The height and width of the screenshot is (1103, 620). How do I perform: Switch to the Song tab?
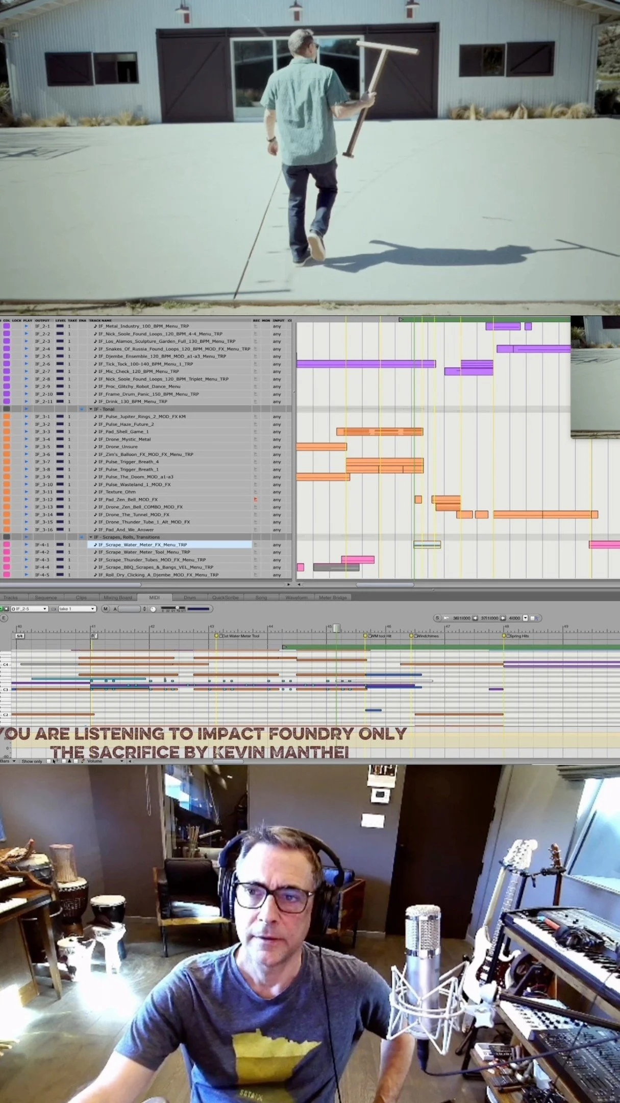tap(261, 597)
